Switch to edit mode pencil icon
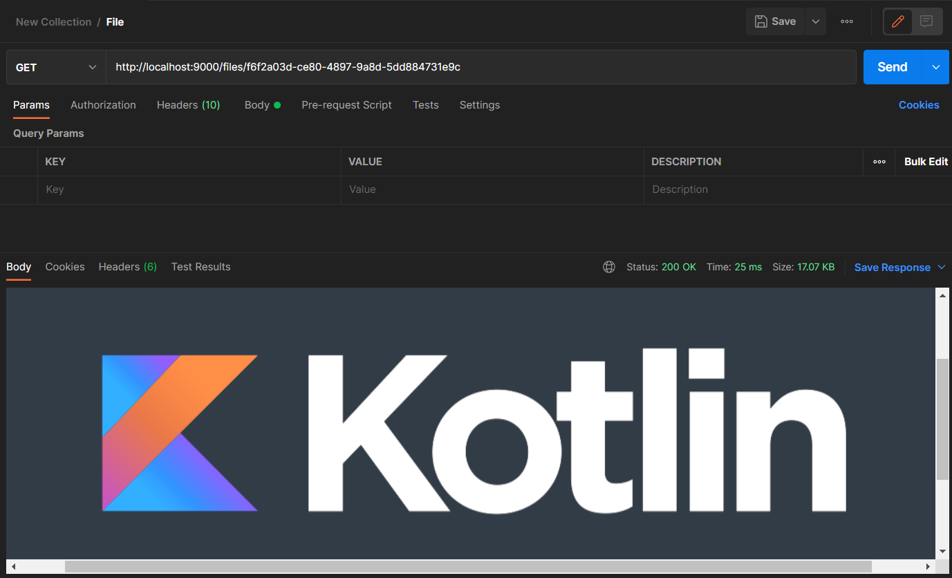 pyautogui.click(x=898, y=21)
